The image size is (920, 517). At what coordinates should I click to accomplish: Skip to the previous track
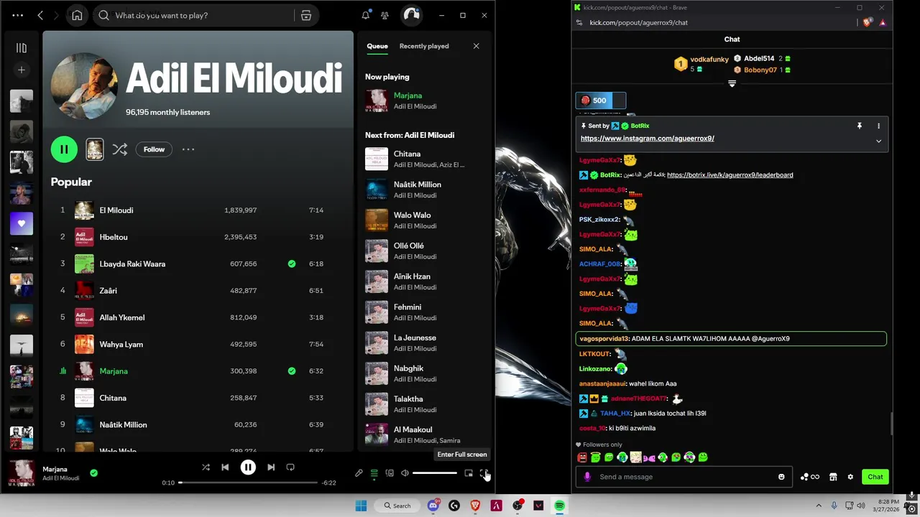pyautogui.click(x=225, y=467)
